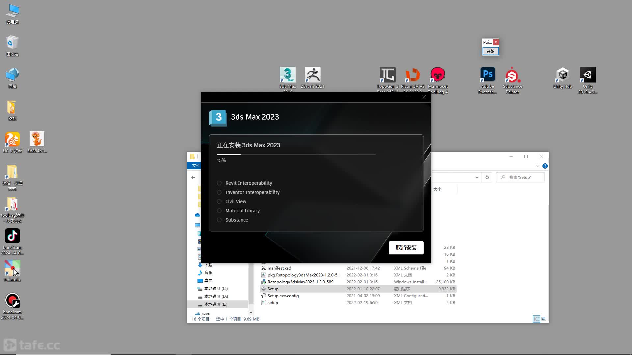Image resolution: width=632 pixels, height=355 pixels.
Task: Go back using Explorer back arrow
Action: [x=193, y=177]
